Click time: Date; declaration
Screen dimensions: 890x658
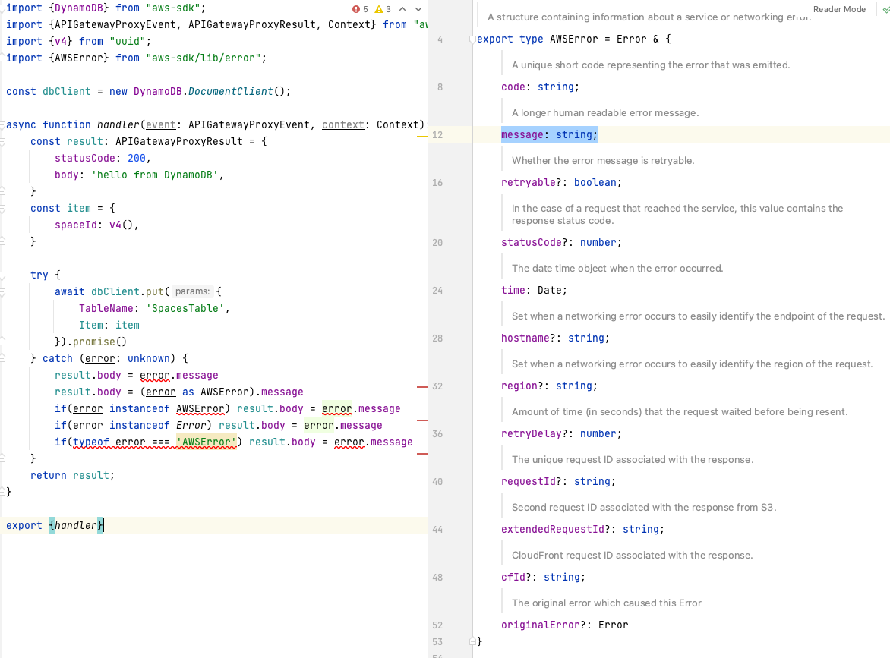(x=534, y=291)
